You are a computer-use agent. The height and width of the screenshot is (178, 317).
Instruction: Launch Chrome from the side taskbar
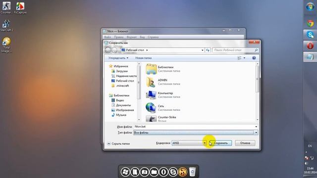click(x=310, y=23)
